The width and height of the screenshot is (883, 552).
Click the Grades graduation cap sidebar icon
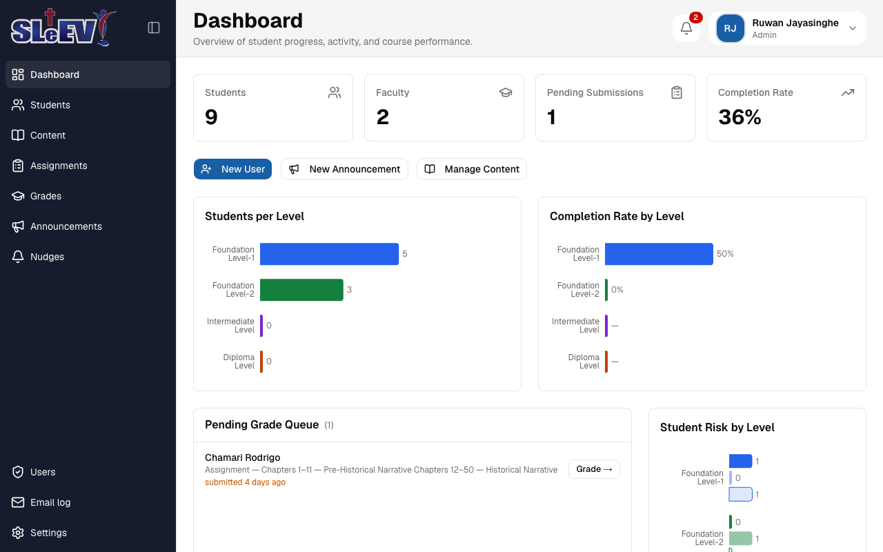[x=18, y=196]
